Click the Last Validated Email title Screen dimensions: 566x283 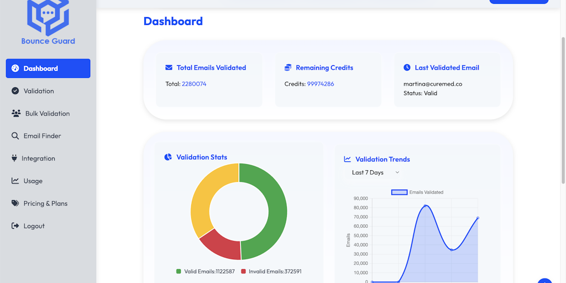[447, 67]
